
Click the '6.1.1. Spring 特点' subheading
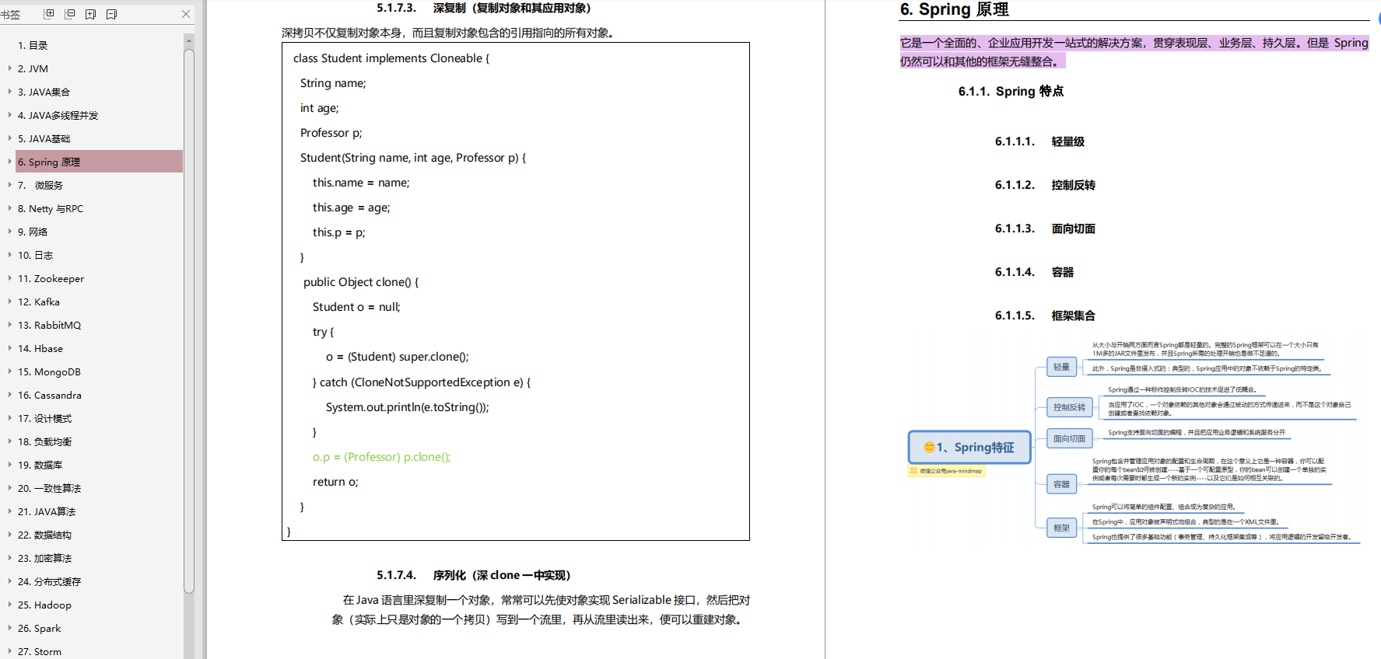pyautogui.click(x=1011, y=91)
